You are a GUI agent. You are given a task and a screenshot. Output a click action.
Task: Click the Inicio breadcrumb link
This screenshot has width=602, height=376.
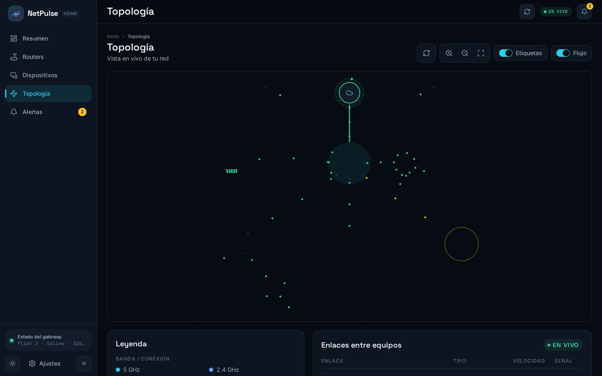113,36
